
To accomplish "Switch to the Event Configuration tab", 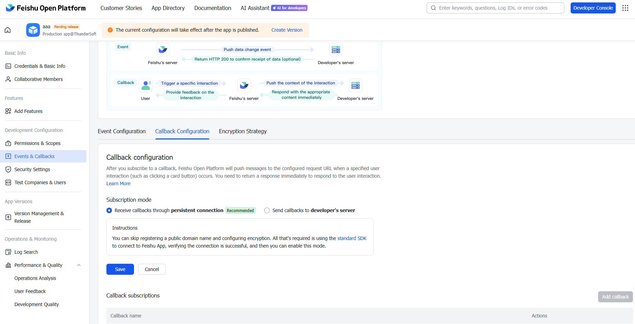I will point(122,131).
